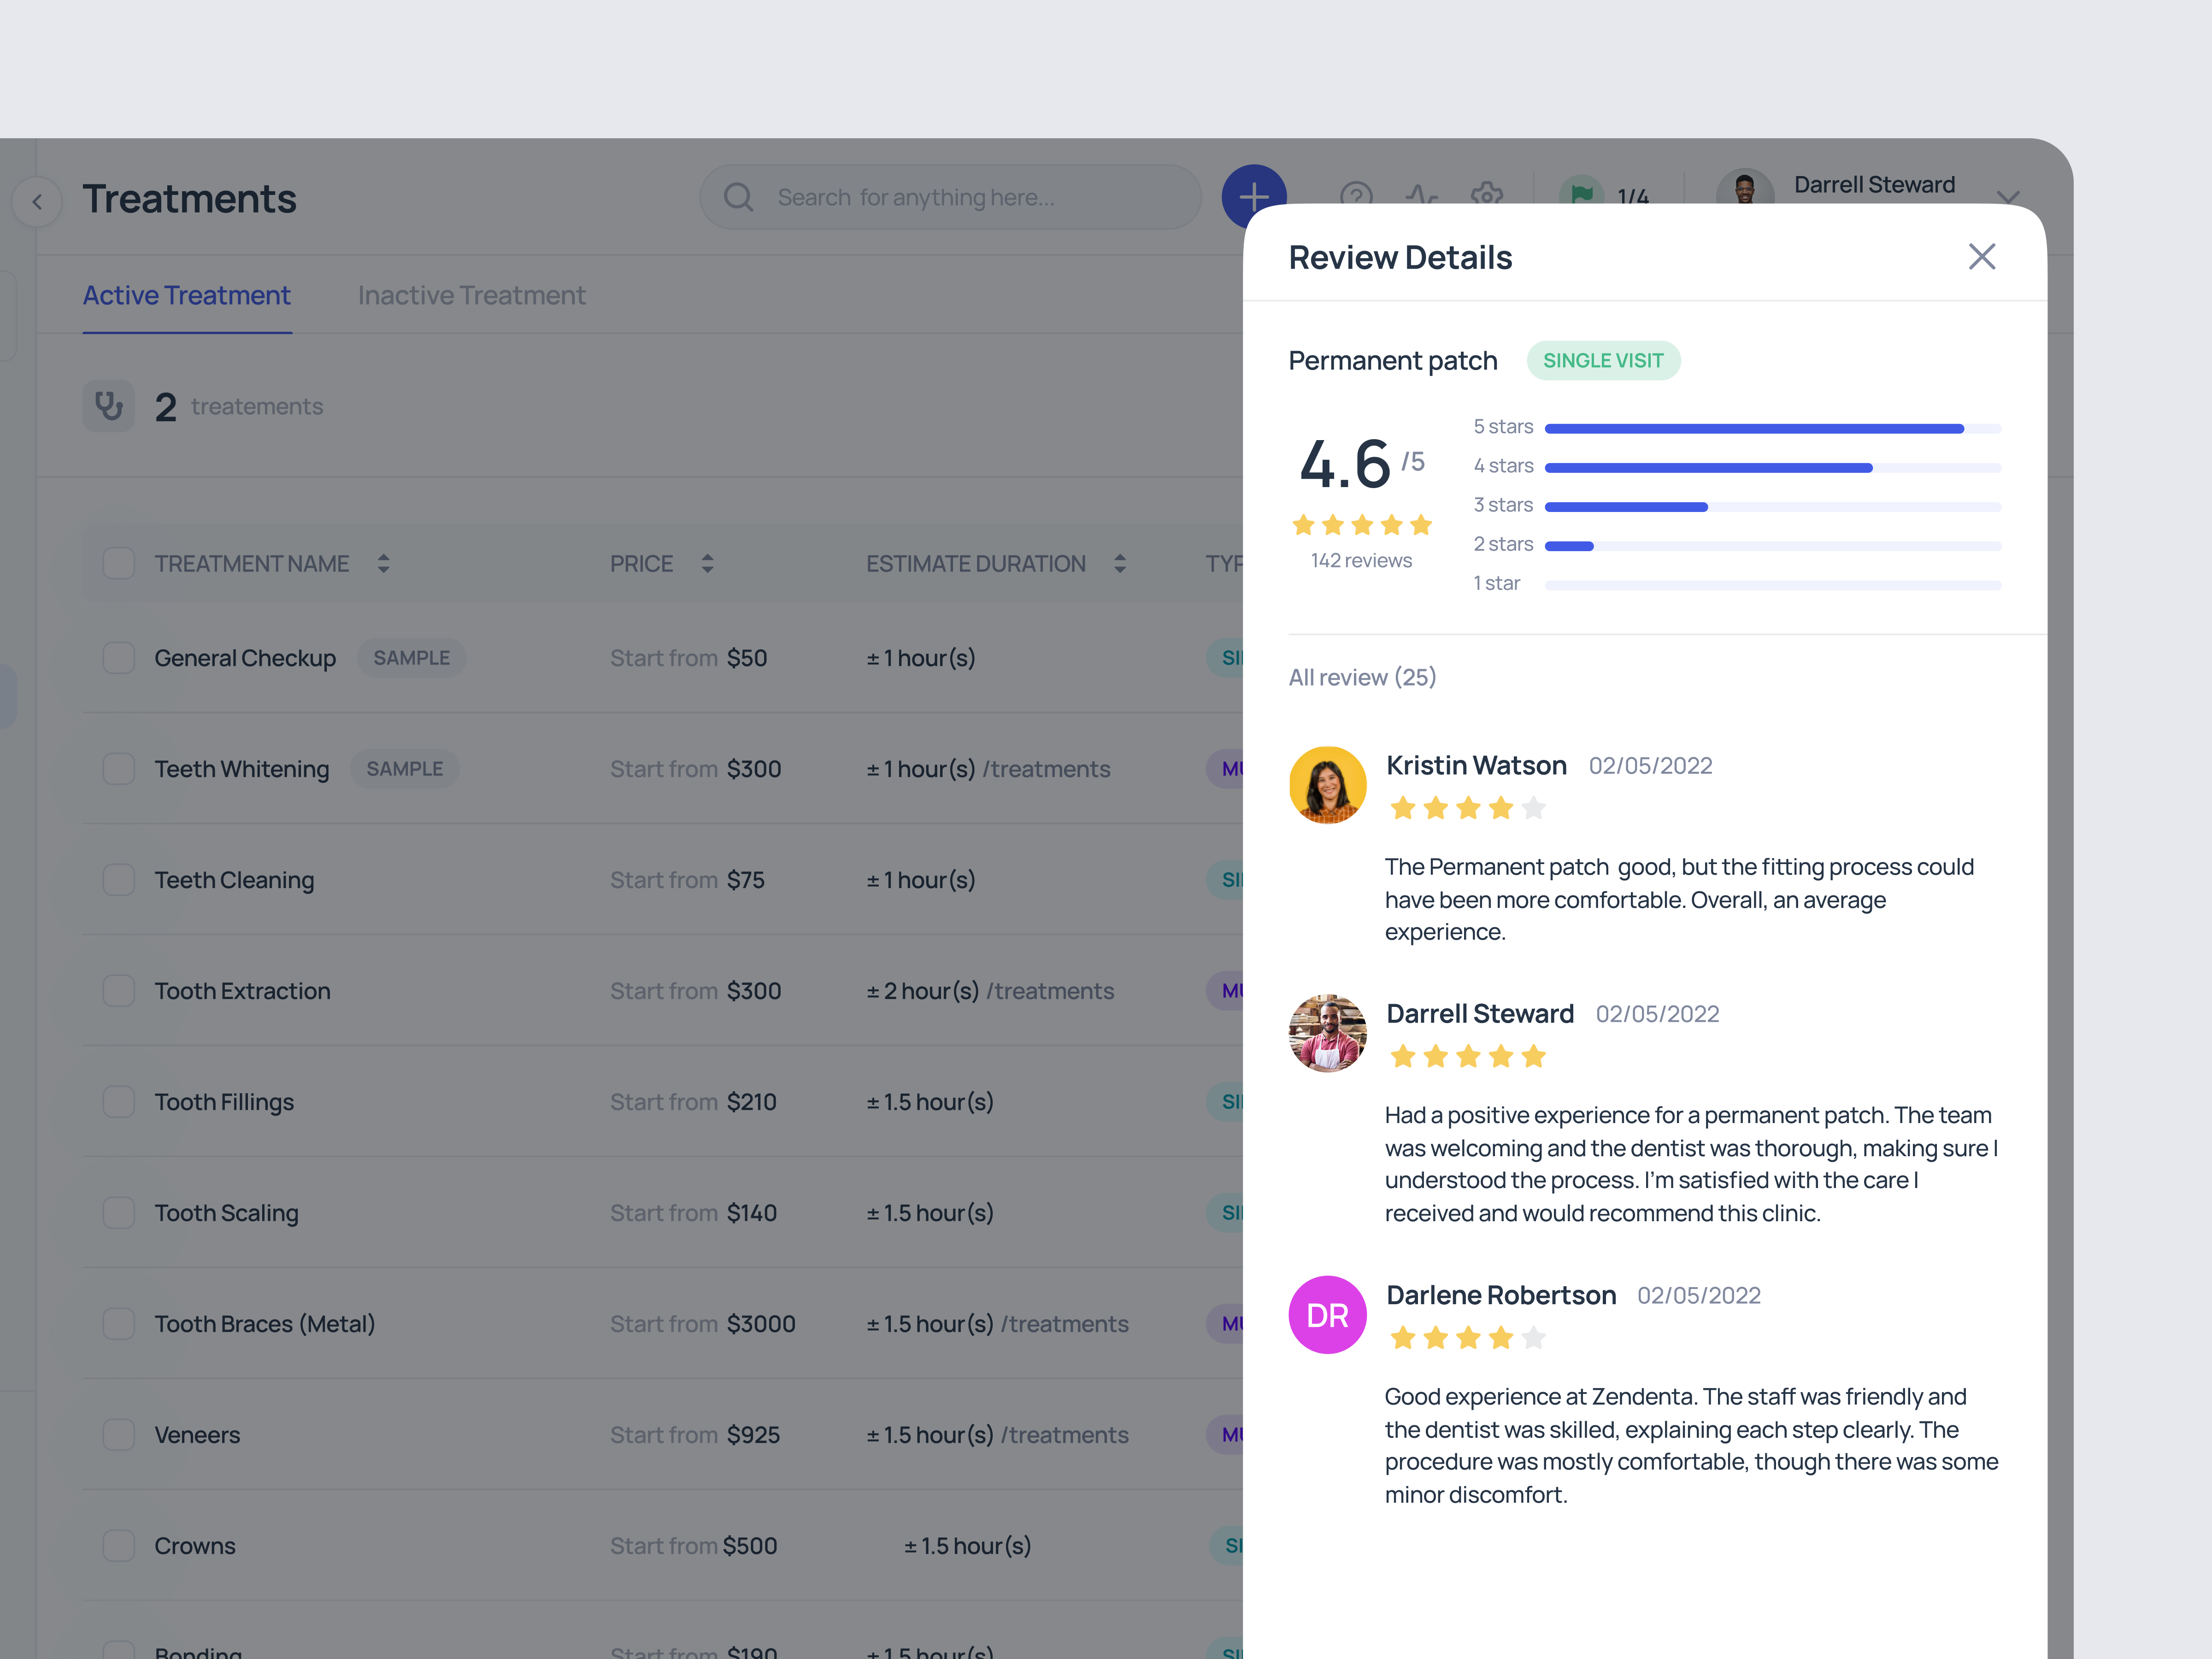Image resolution: width=2212 pixels, height=1659 pixels.
Task: Close the Review Details panel
Action: (x=1980, y=257)
